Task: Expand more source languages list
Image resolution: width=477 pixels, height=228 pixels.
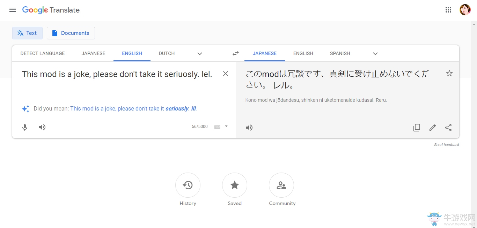Action: pyautogui.click(x=200, y=54)
